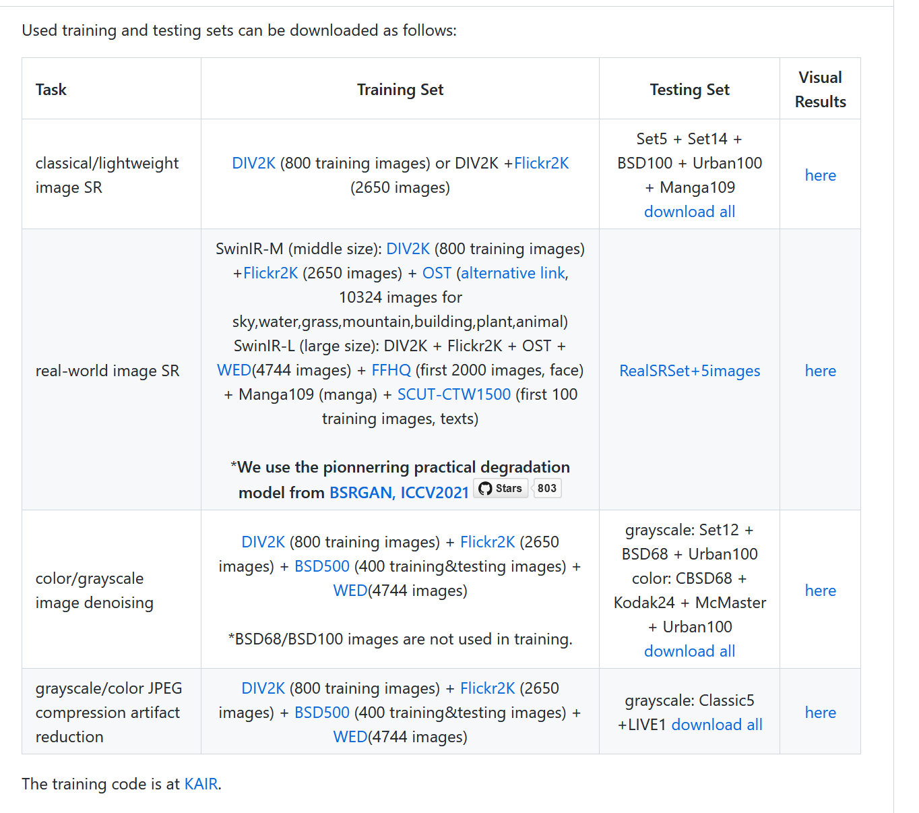Open the SCUT-CTW1500 dataset link
This screenshot has height=813, width=919.
pyautogui.click(x=454, y=394)
